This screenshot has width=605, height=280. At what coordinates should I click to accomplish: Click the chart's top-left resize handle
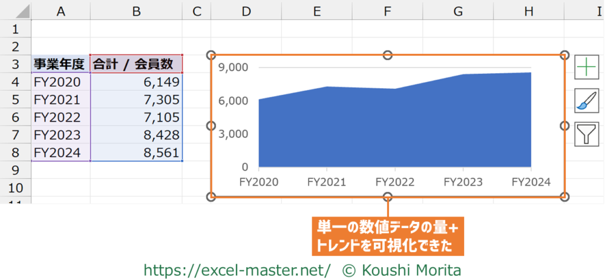click(x=211, y=55)
